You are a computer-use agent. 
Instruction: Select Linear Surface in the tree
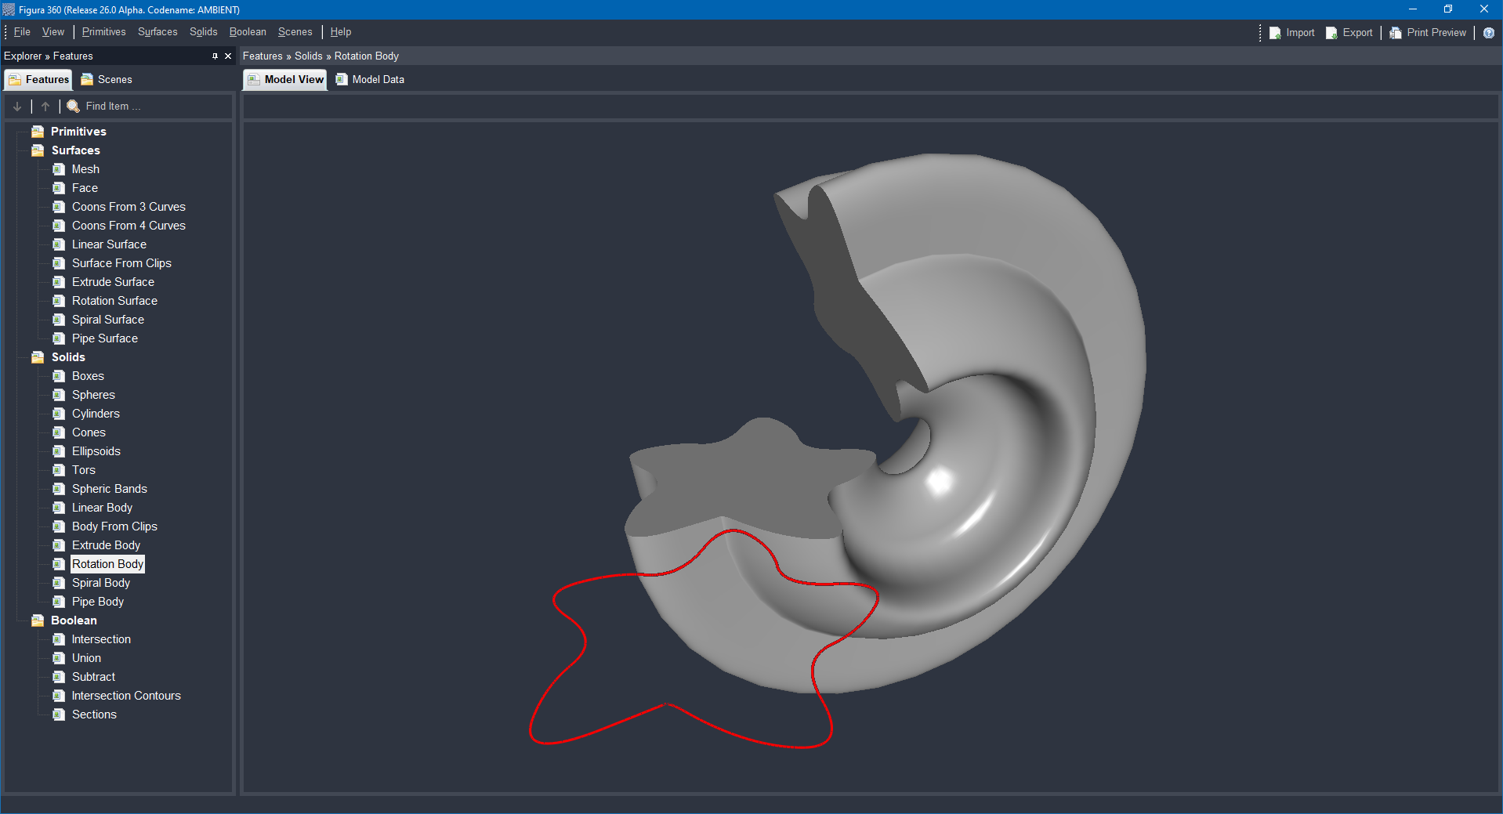[109, 244]
